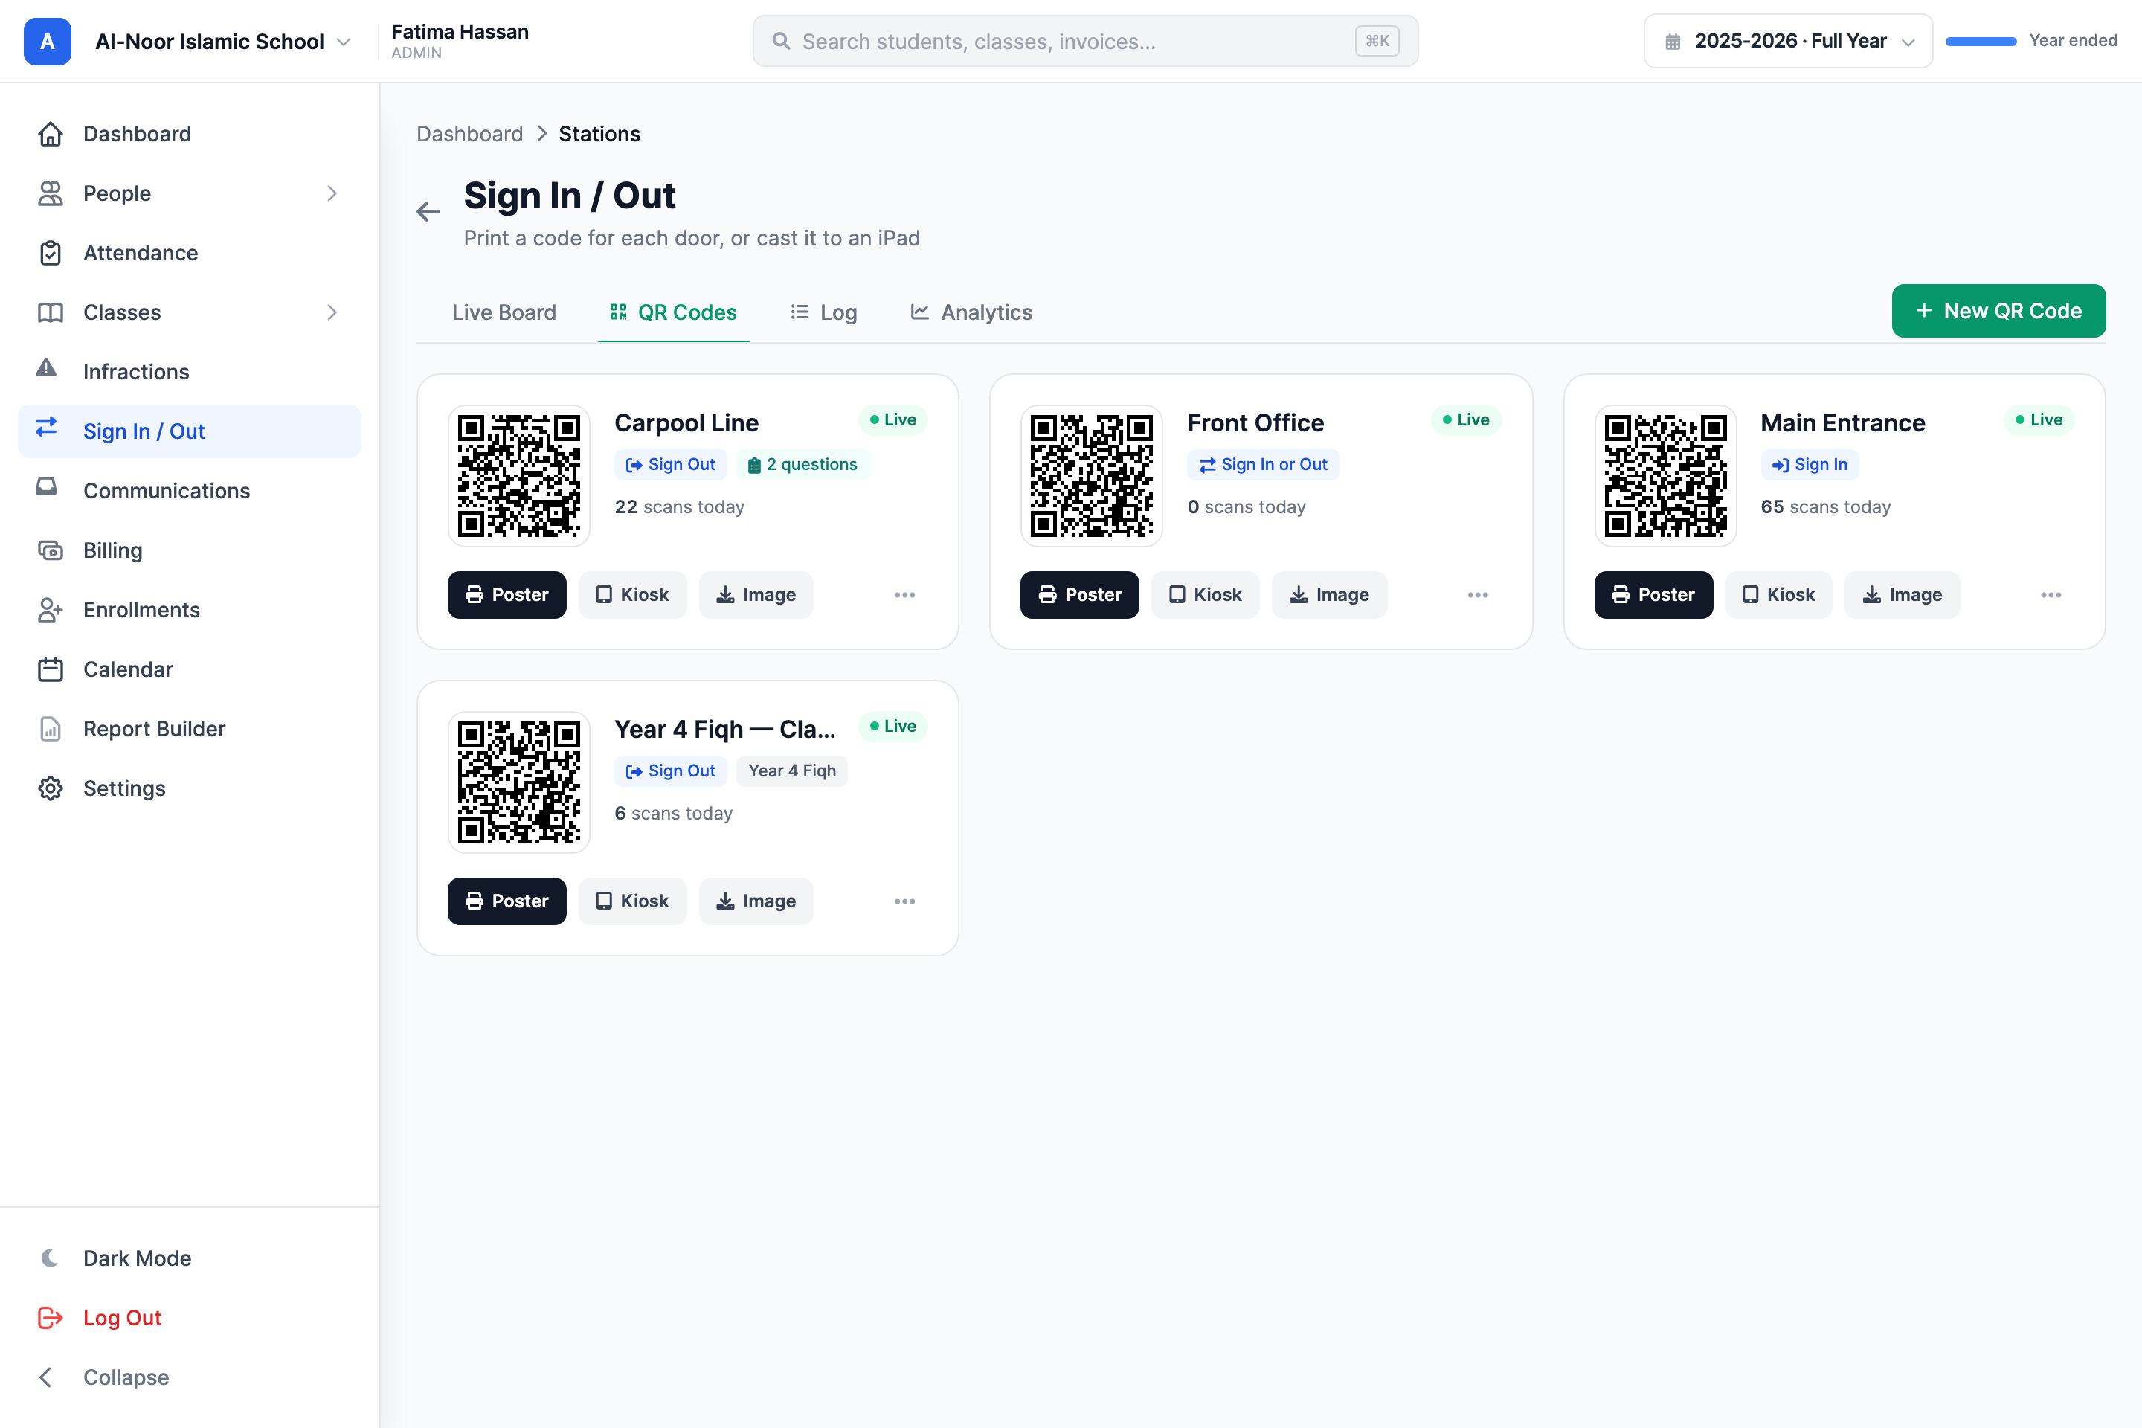The height and width of the screenshot is (1428, 2142).
Task: Open more options for Main Entrance
Action: [2050, 595]
